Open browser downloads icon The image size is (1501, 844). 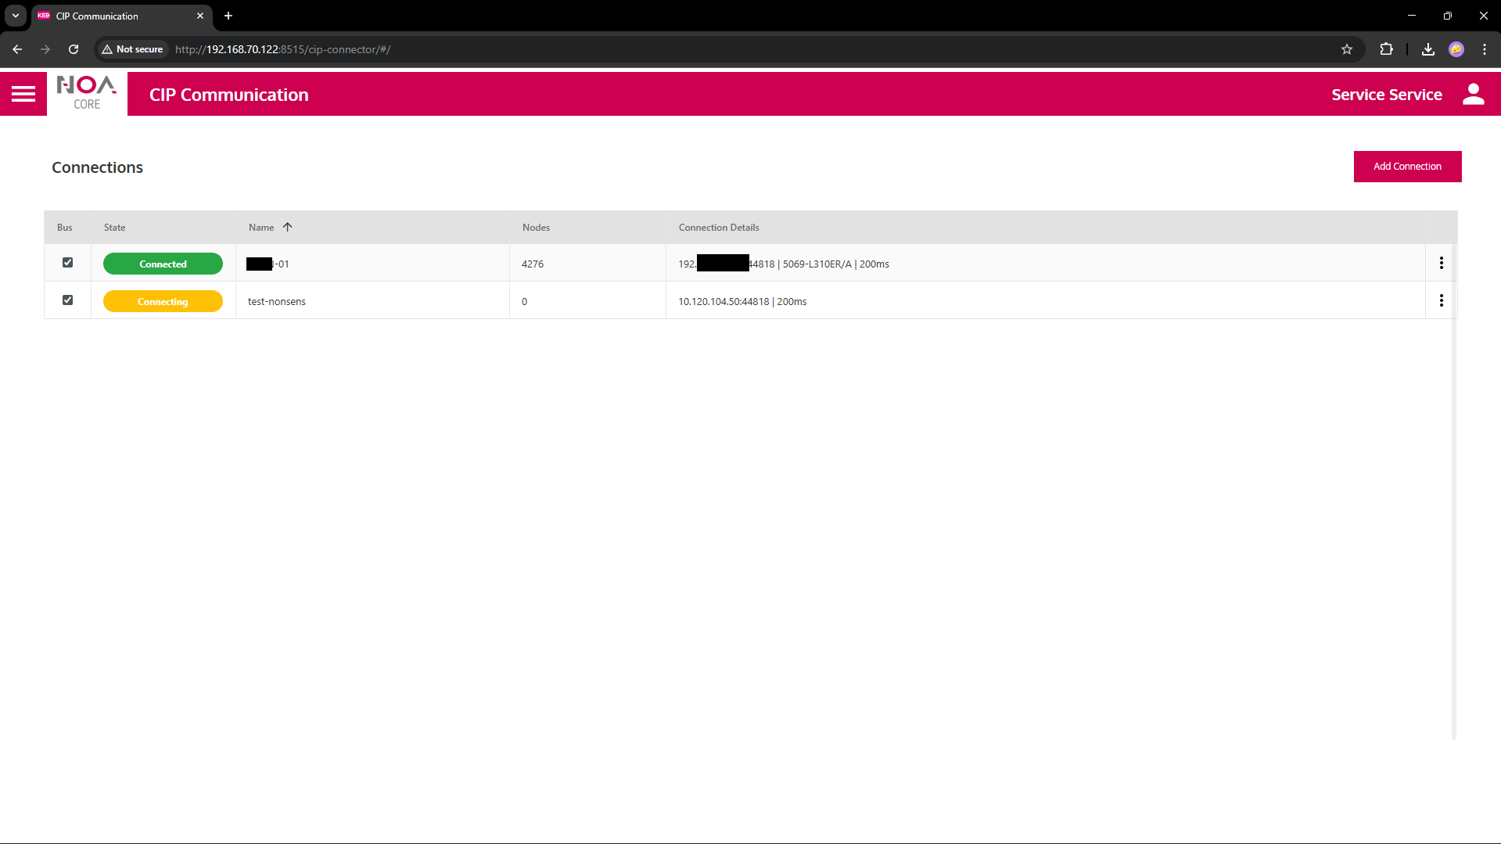tap(1427, 49)
